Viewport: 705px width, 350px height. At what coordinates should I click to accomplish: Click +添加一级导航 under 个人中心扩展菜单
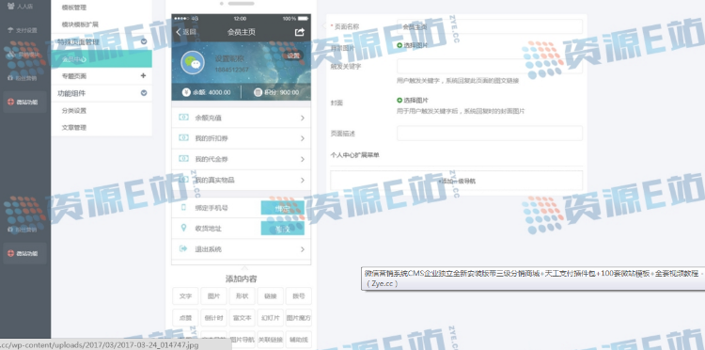pyautogui.click(x=456, y=181)
